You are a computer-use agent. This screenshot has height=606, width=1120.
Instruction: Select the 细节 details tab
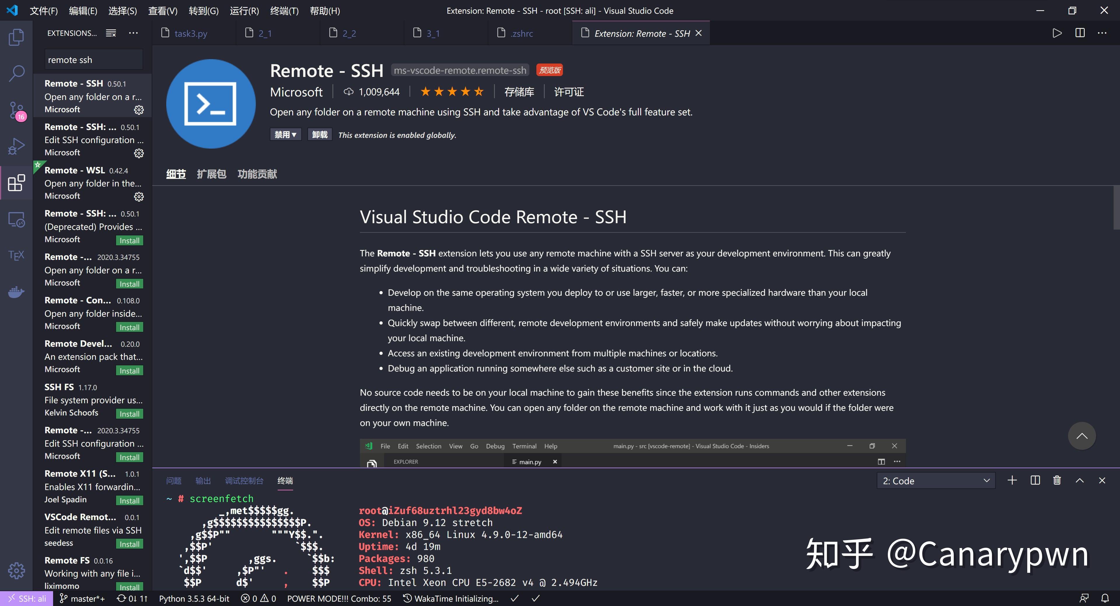click(x=176, y=174)
